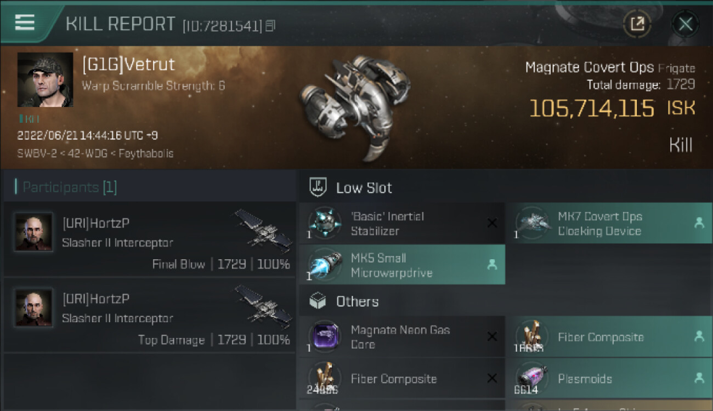Select the MK7 Covert Ops Cloaking Device icon

click(x=532, y=224)
